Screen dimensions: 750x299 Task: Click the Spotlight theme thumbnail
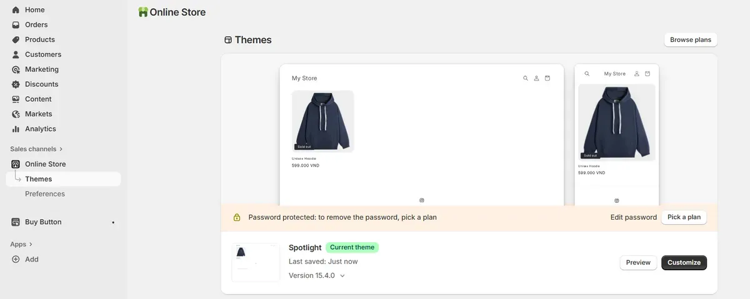click(256, 262)
